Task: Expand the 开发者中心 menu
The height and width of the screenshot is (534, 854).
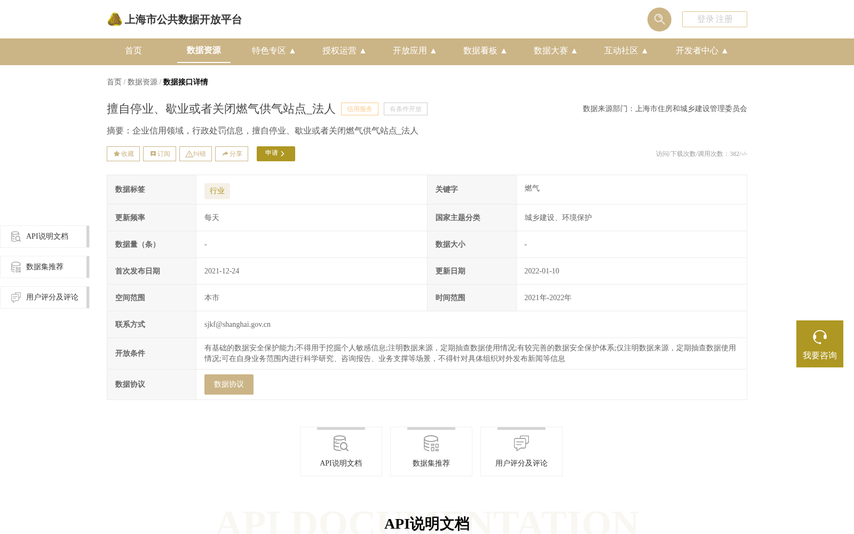Action: point(702,51)
